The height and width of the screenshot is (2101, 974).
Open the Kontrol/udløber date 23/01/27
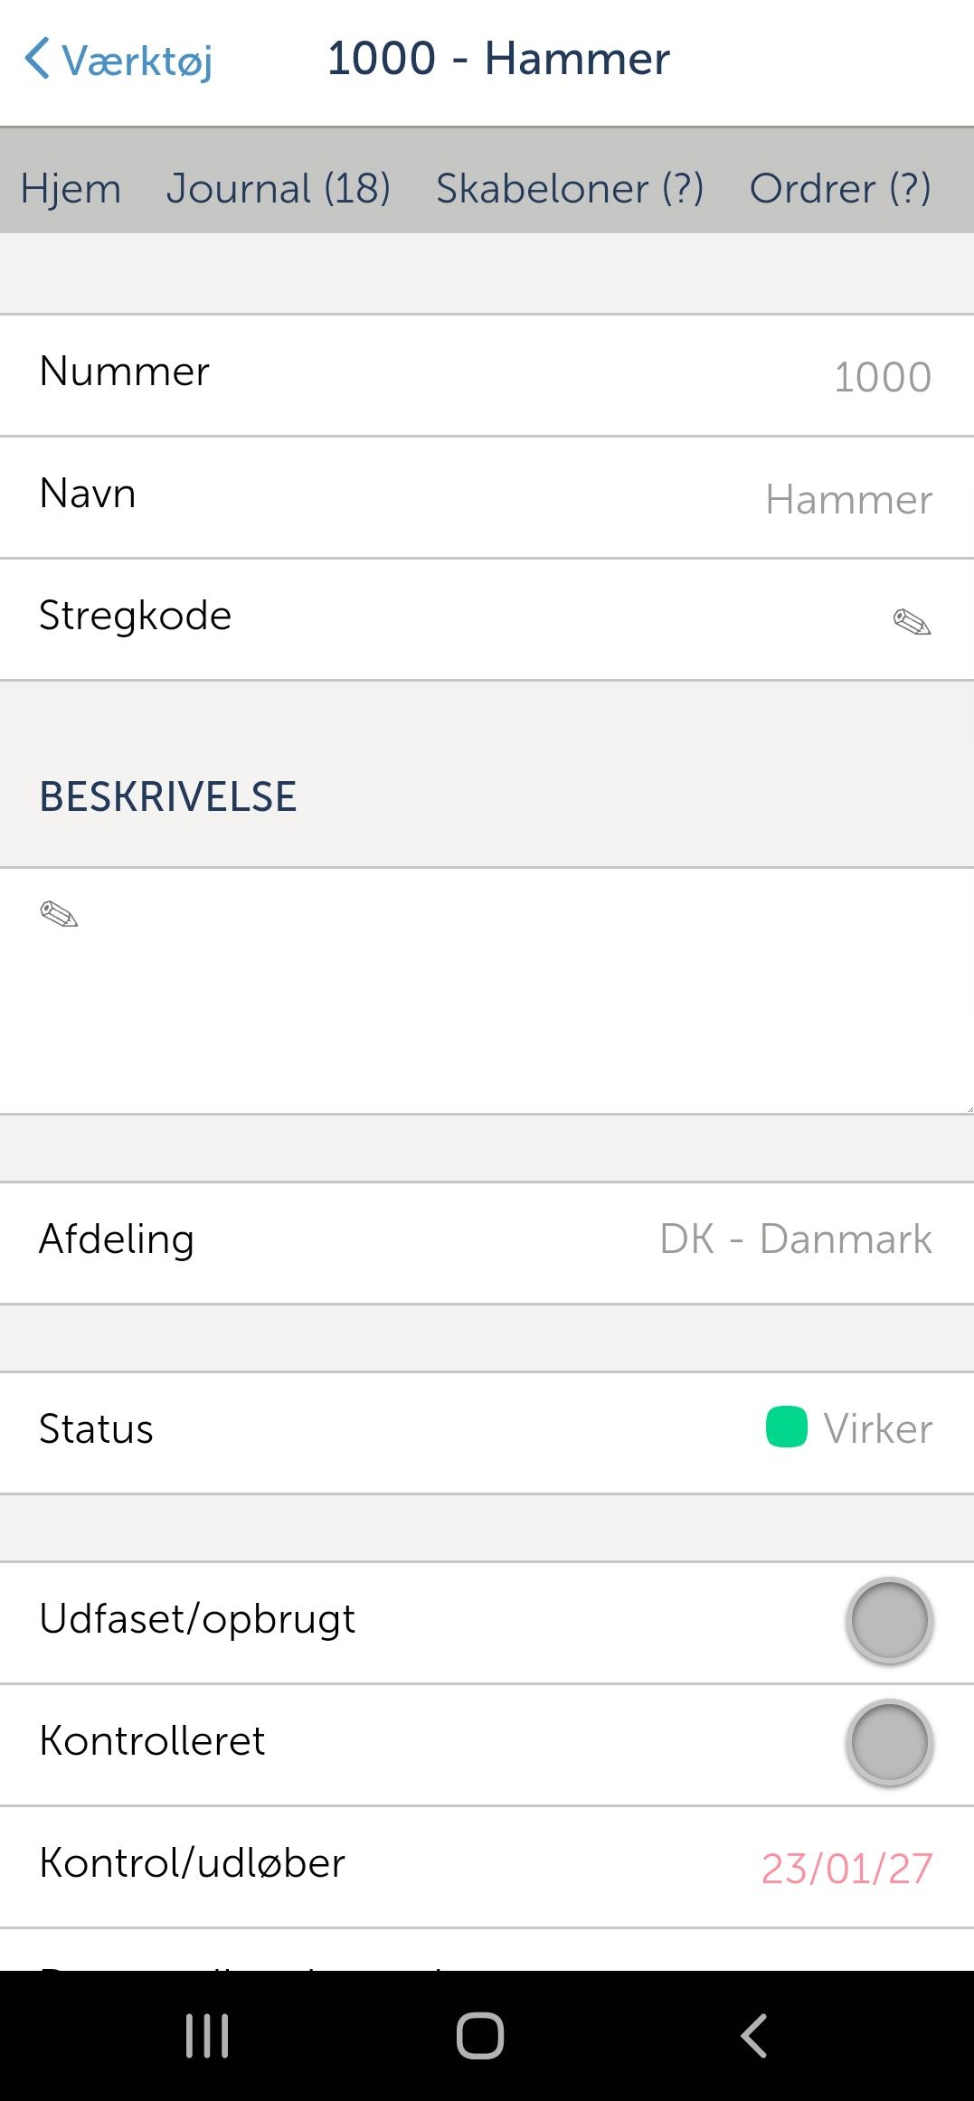(x=846, y=1868)
